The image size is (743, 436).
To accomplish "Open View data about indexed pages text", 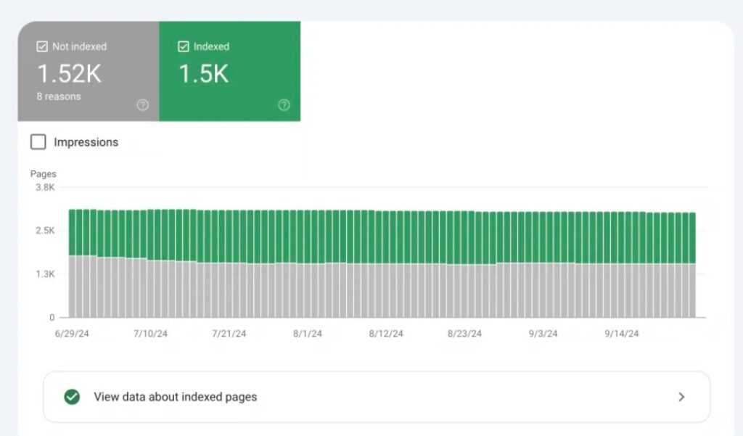I will (x=175, y=397).
